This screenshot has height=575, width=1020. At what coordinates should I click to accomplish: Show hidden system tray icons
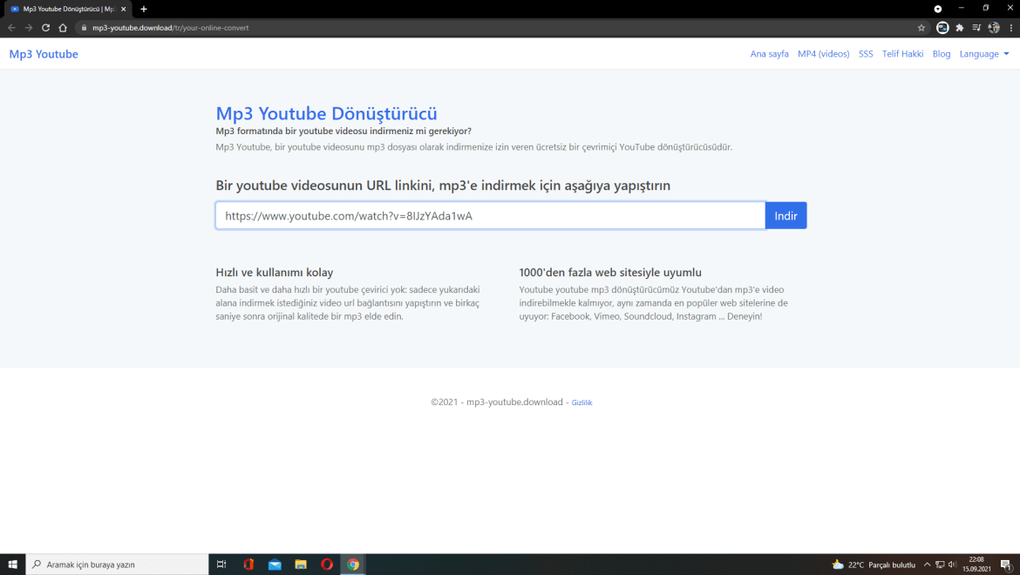click(927, 565)
